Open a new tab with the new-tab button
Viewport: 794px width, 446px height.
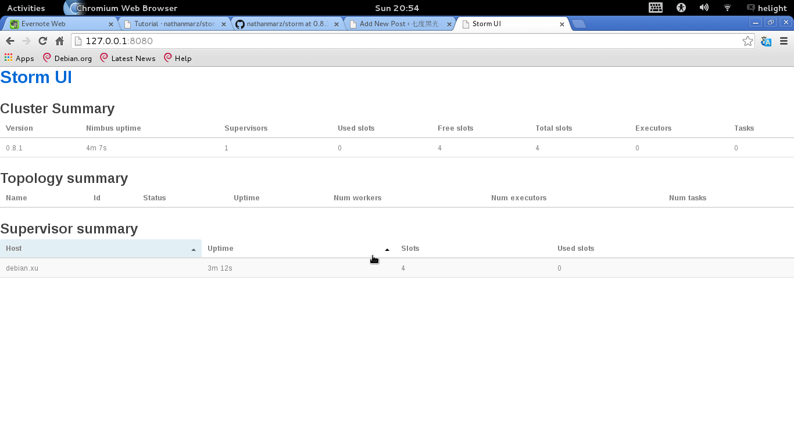579,24
